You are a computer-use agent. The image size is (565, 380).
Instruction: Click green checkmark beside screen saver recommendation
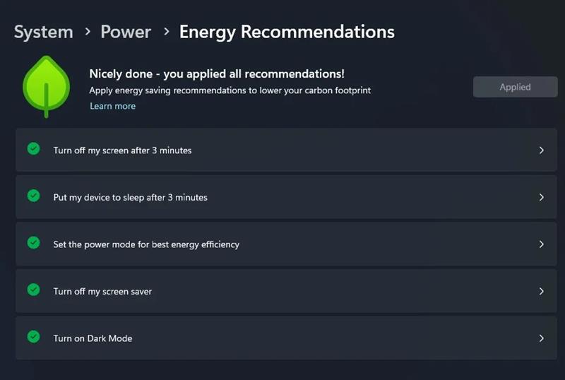(33, 290)
